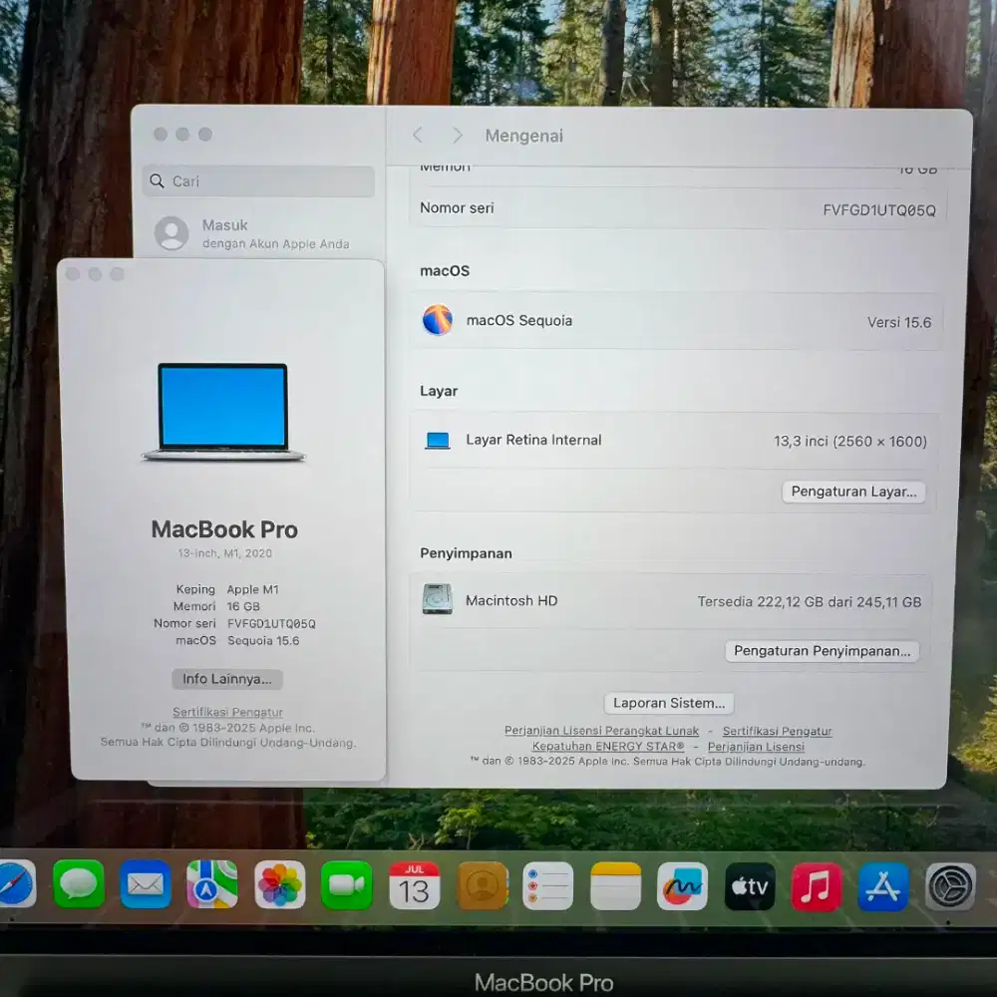Image resolution: width=997 pixels, height=997 pixels.
Task: Click 13,3 inci (2560 × 1600) value
Action: [x=850, y=441]
